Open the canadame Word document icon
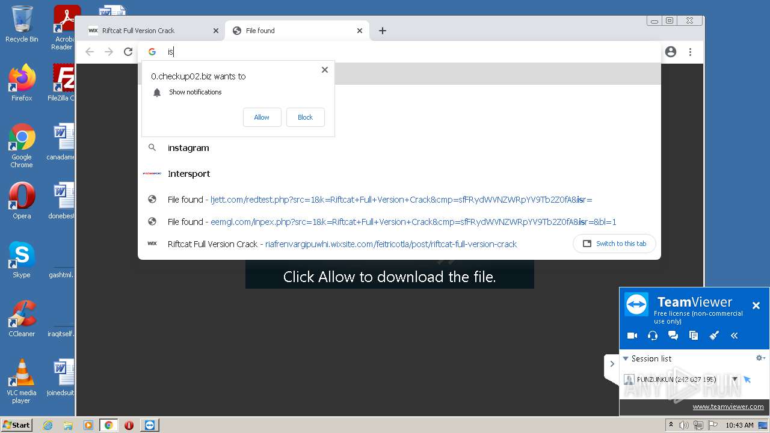Image resolution: width=770 pixels, height=433 pixels. pyautogui.click(x=62, y=141)
